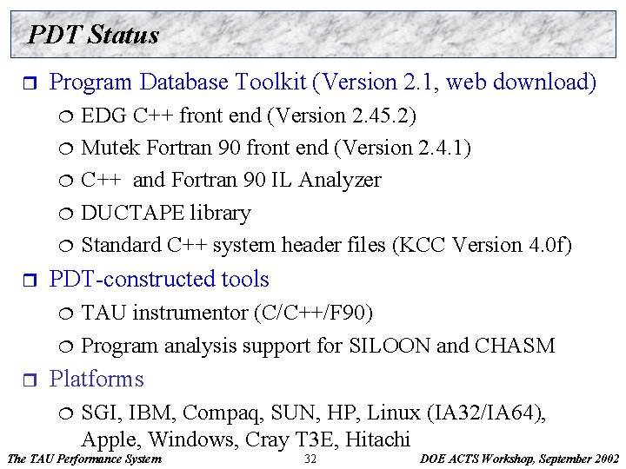
Task: Click the slide number 32 in footer
Action: (x=310, y=459)
